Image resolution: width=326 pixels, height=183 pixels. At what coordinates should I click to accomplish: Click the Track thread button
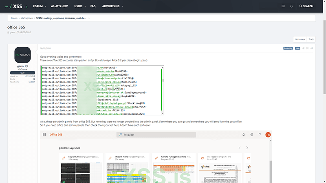(x=311, y=39)
